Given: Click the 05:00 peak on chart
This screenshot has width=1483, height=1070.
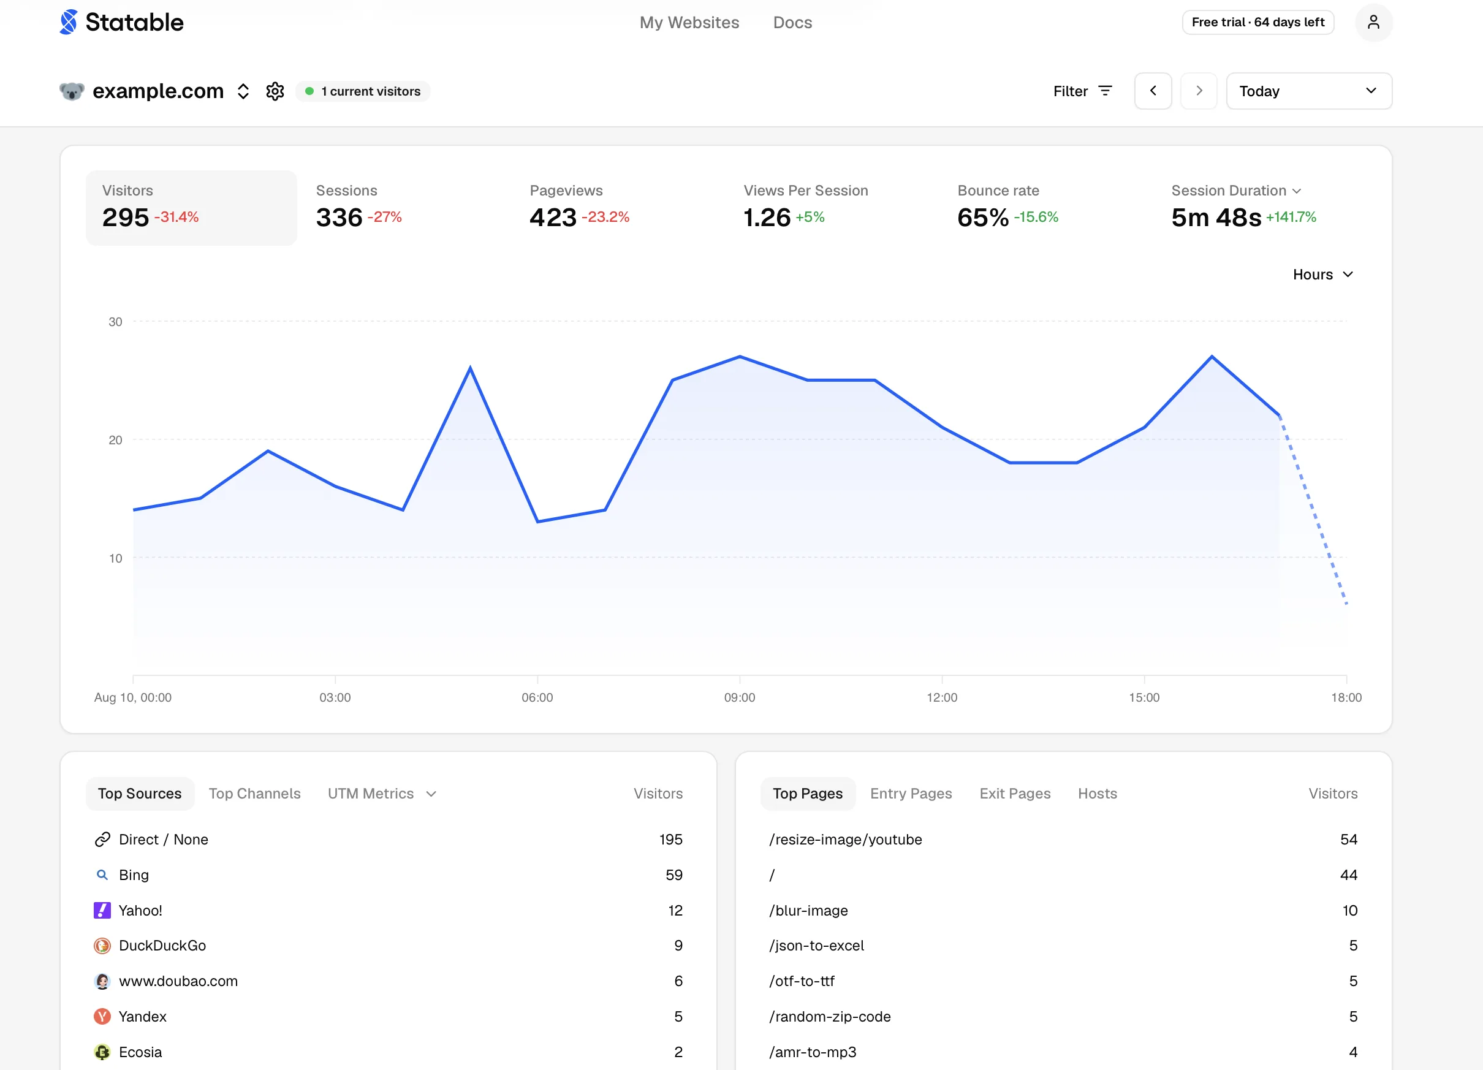Looking at the screenshot, I should coord(470,368).
